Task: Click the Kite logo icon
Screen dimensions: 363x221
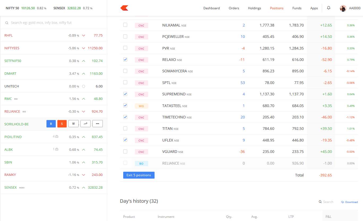Action: [x=124, y=8]
